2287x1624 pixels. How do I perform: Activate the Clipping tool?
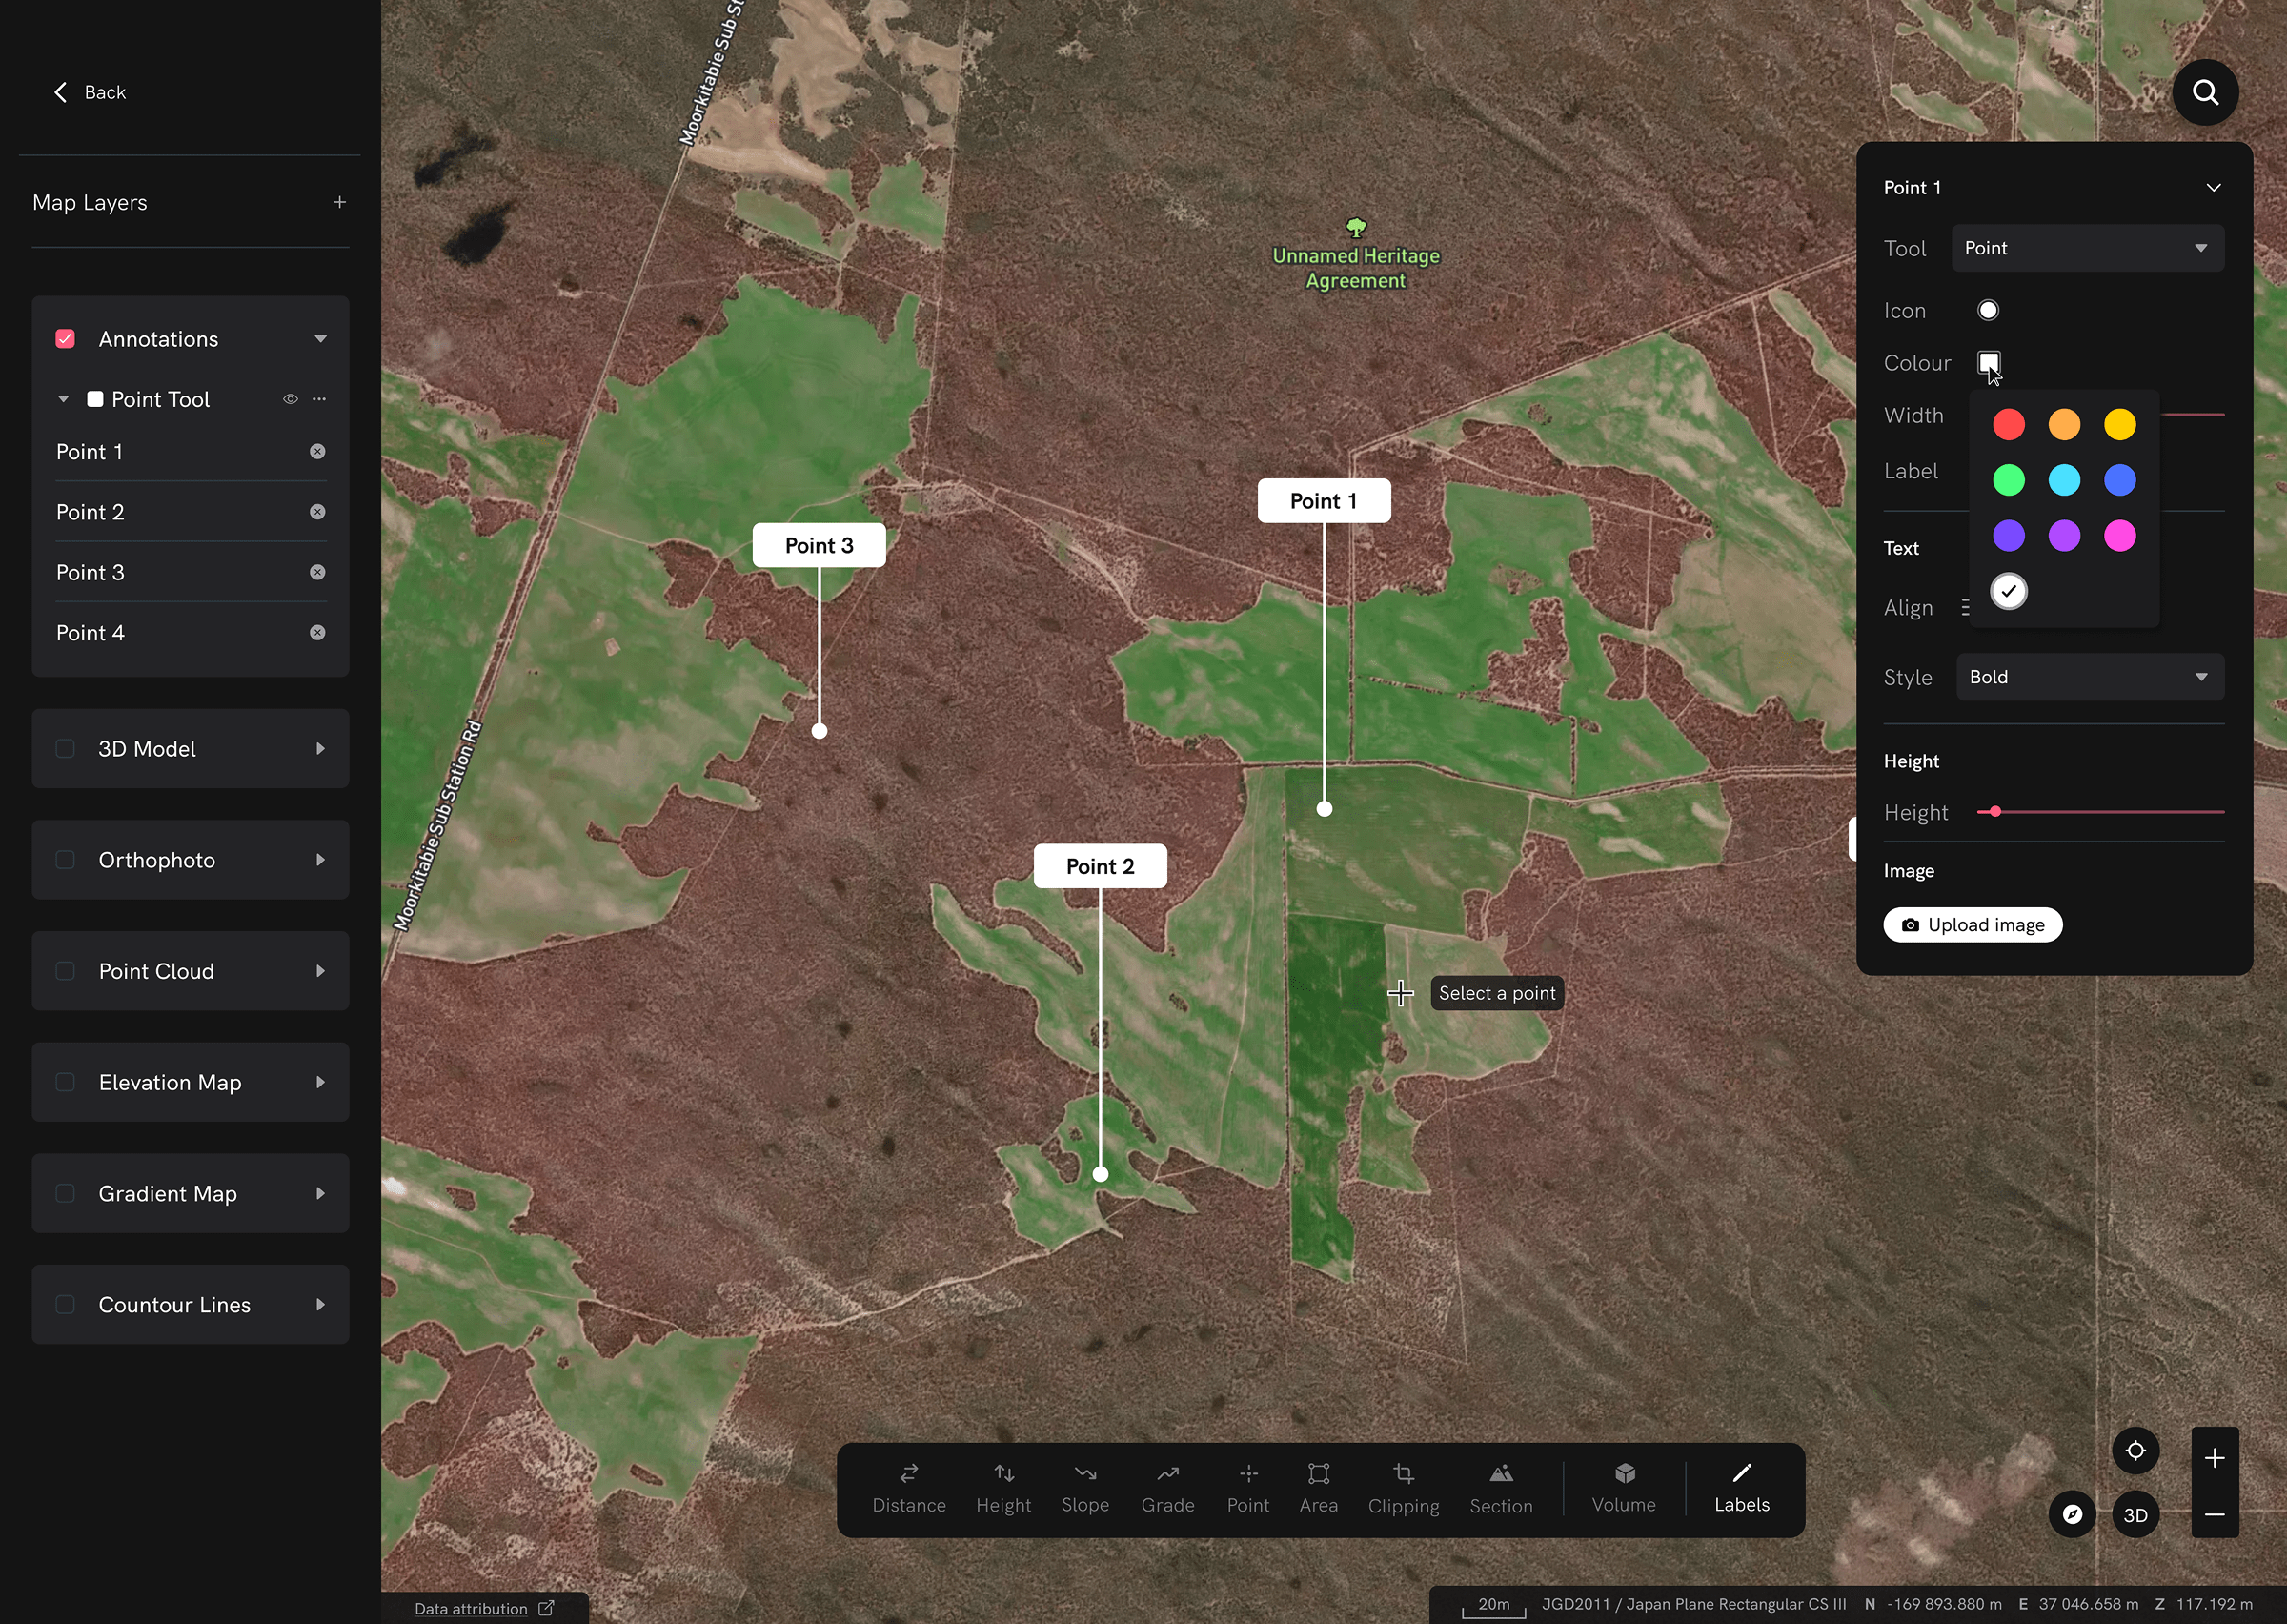pos(1403,1488)
